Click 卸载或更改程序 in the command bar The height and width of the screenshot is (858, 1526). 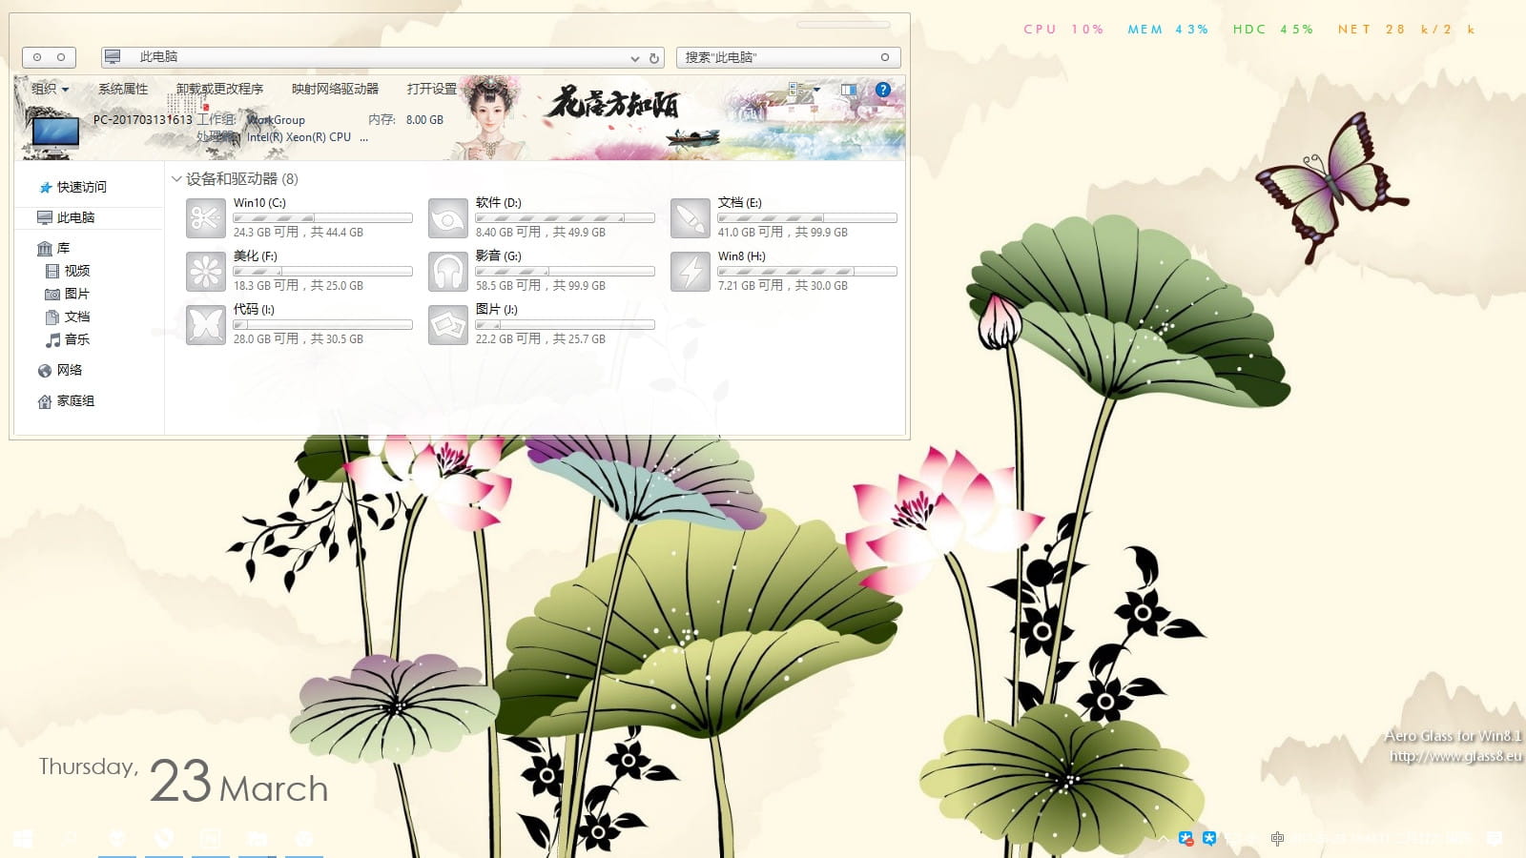[219, 89]
